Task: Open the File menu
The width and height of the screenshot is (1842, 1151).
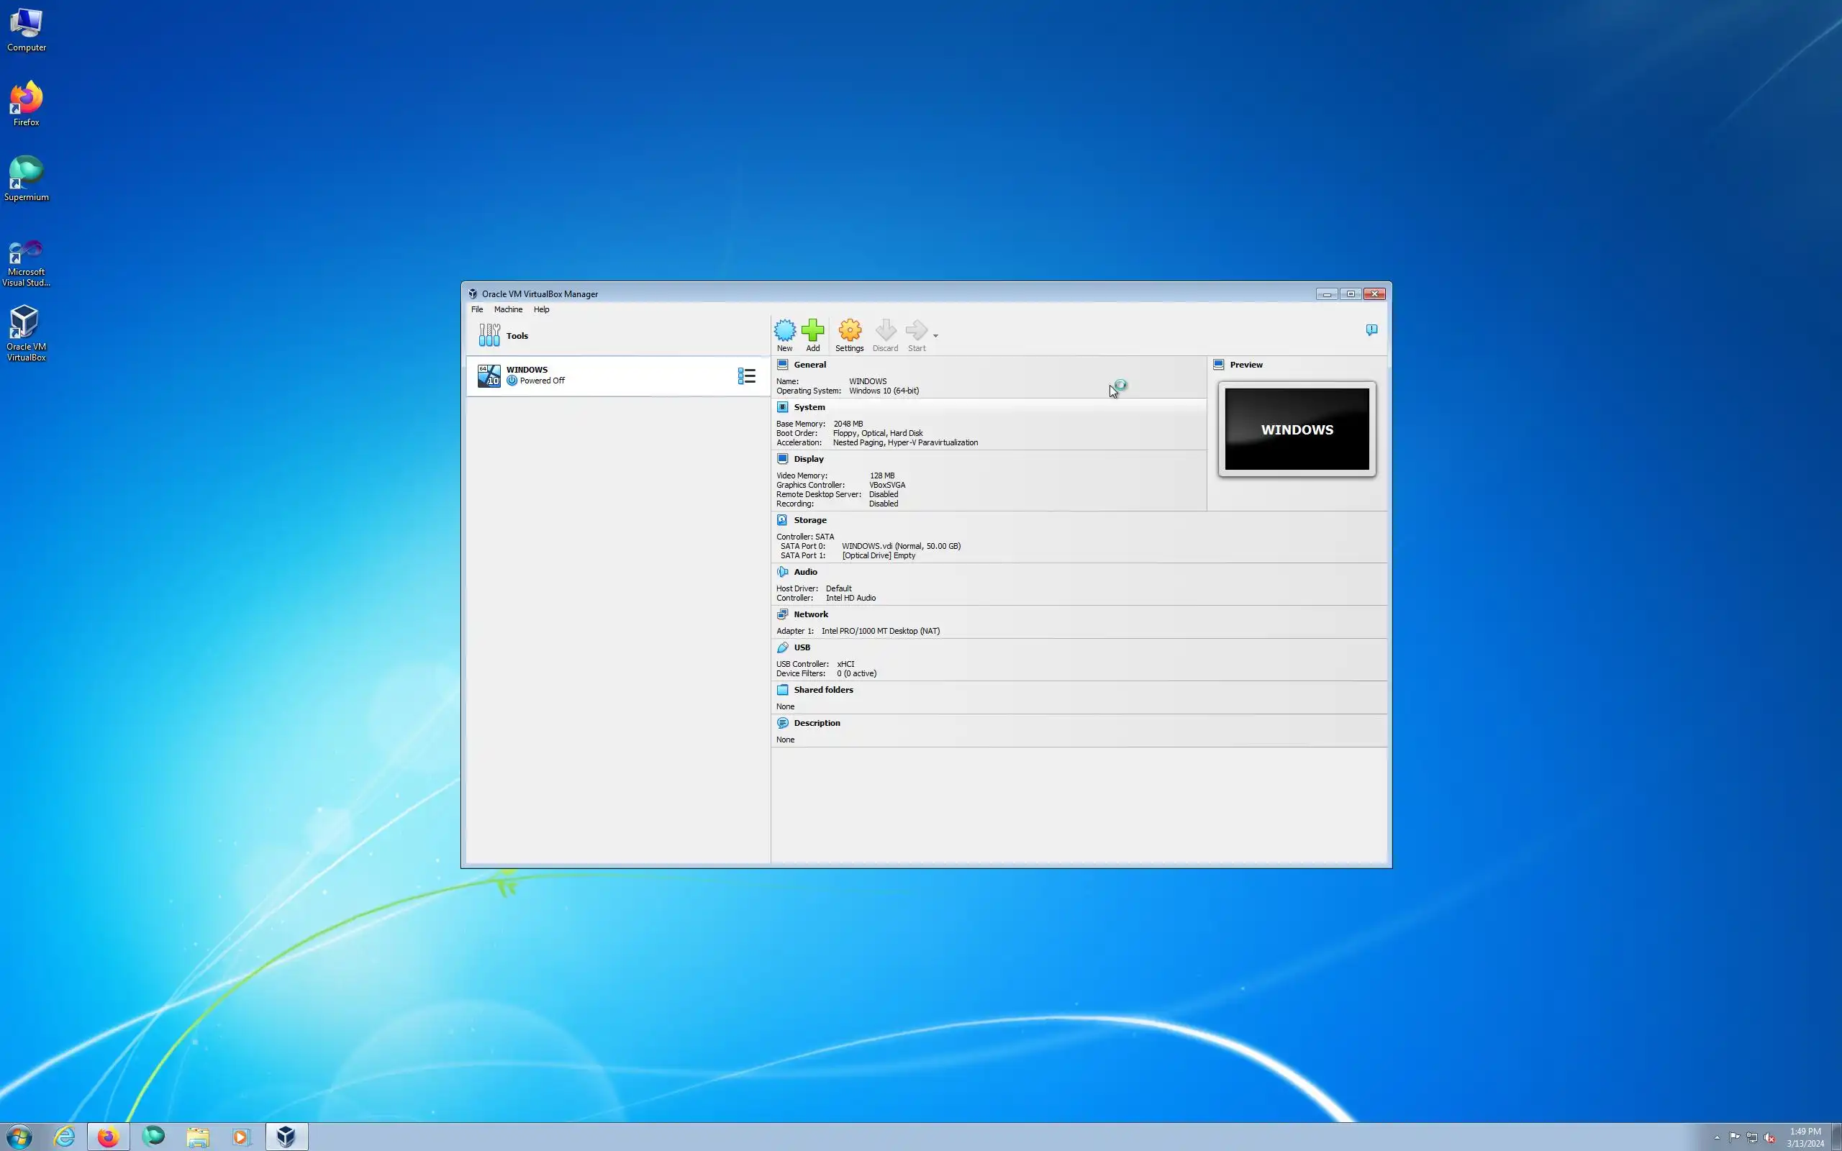Action: [477, 310]
